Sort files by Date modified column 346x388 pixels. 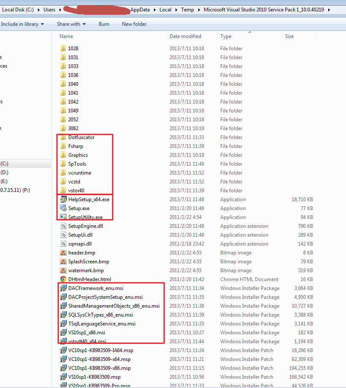click(x=186, y=36)
